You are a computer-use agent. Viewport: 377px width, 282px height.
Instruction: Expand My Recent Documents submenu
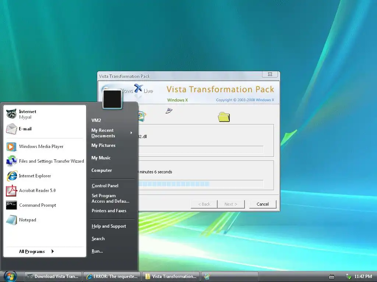112,133
